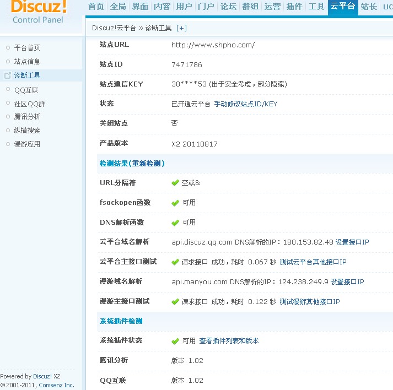The height and width of the screenshot is (390, 393).
Task: Click Discuz!云平台 in the breadcrumb
Action: click(114, 28)
